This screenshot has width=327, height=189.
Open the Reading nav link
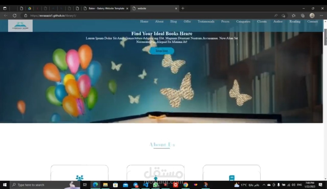[295, 21]
